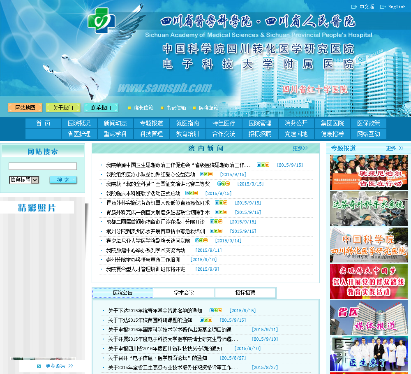
Task: Open news 胃肠外科实施达芬奇机器人超低位直肠癌保肛术
Action: click(x=158, y=203)
